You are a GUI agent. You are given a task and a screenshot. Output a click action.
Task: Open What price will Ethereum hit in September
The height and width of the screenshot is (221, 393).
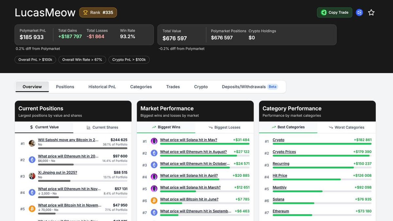[x=196, y=212]
